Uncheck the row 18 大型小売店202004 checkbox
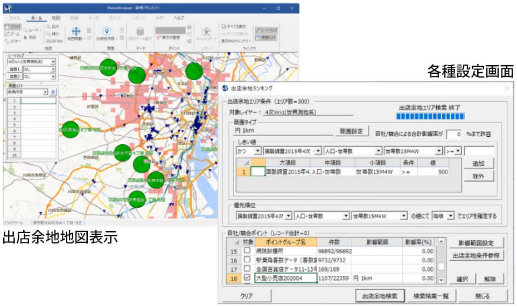 click(247, 278)
